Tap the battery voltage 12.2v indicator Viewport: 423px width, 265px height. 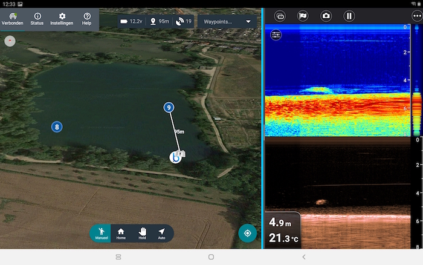click(131, 21)
